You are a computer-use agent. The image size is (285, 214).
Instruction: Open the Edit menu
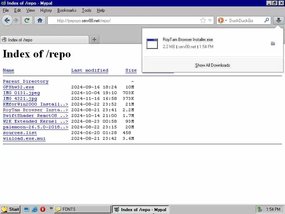17,10
